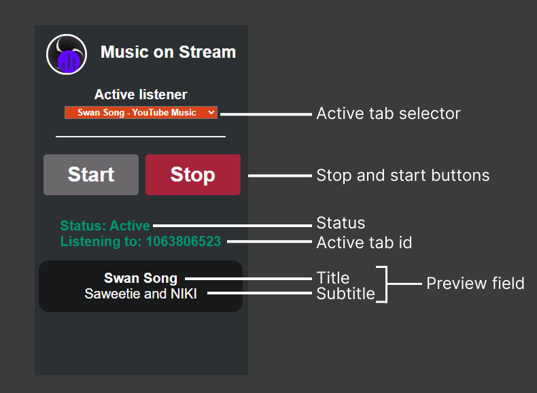
Task: Click the 'Subtitle' annotation label
Action: point(345,294)
